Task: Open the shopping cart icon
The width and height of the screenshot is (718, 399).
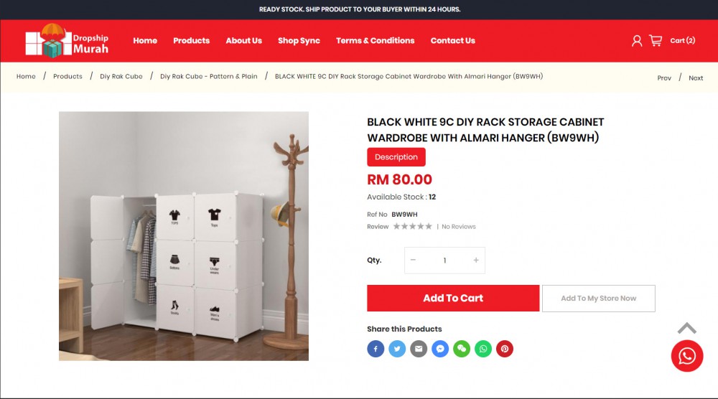Action: pos(656,41)
